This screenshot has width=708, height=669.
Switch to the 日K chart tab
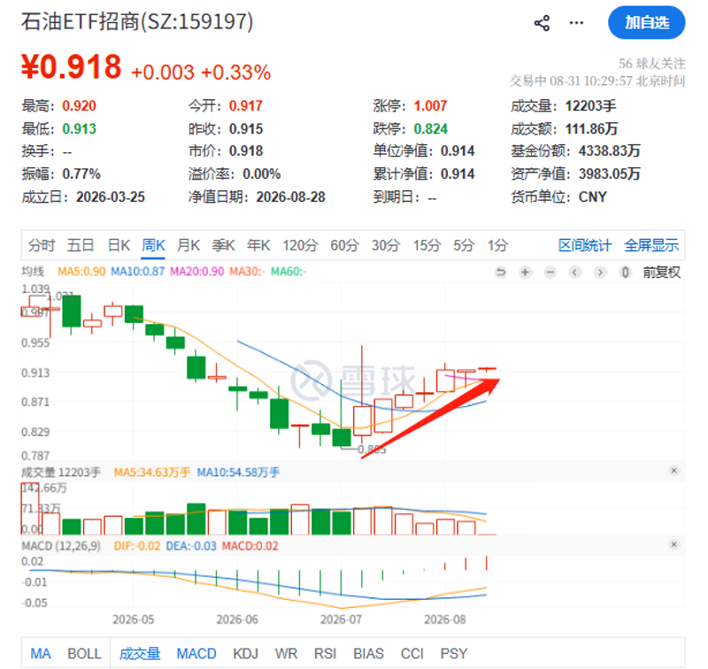119,246
